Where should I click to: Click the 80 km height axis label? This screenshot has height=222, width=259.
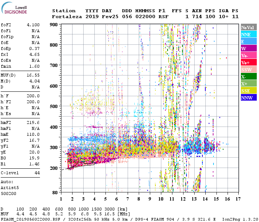[x=55, y=193]
